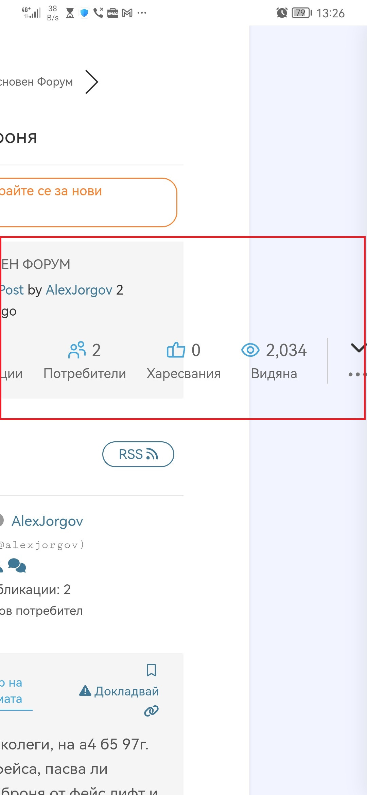The height and width of the screenshot is (795, 367).
Task: Bookmark the post with the bookmark icon
Action: 151,670
